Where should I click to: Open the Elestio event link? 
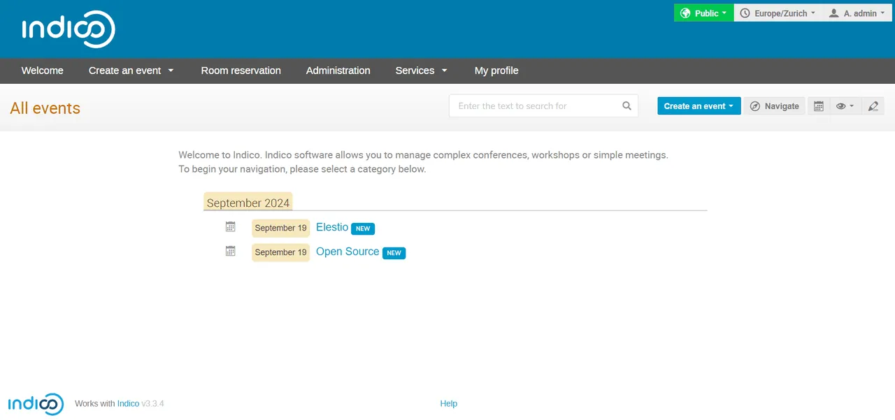(x=332, y=227)
